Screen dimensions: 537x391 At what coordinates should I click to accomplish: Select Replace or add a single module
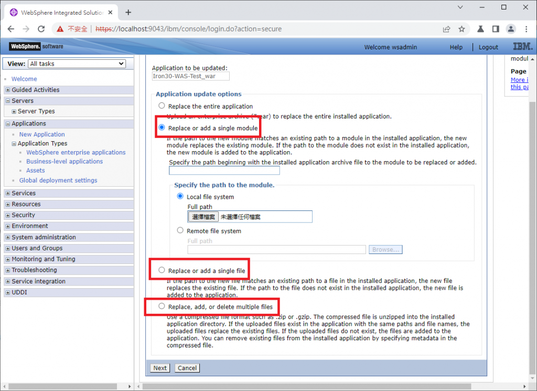[162, 128]
